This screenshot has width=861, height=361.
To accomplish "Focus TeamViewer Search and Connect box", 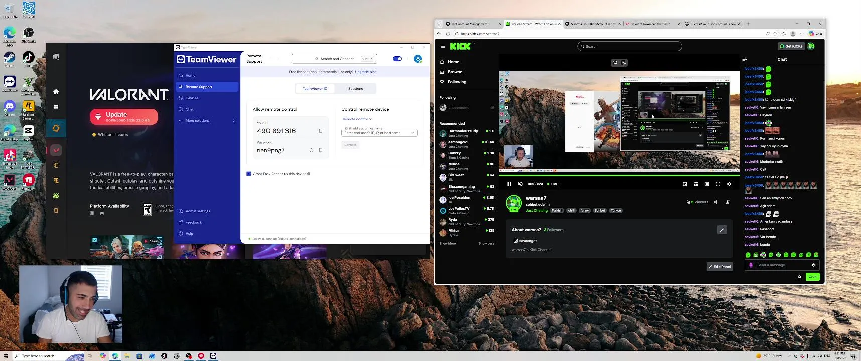I will [335, 59].
